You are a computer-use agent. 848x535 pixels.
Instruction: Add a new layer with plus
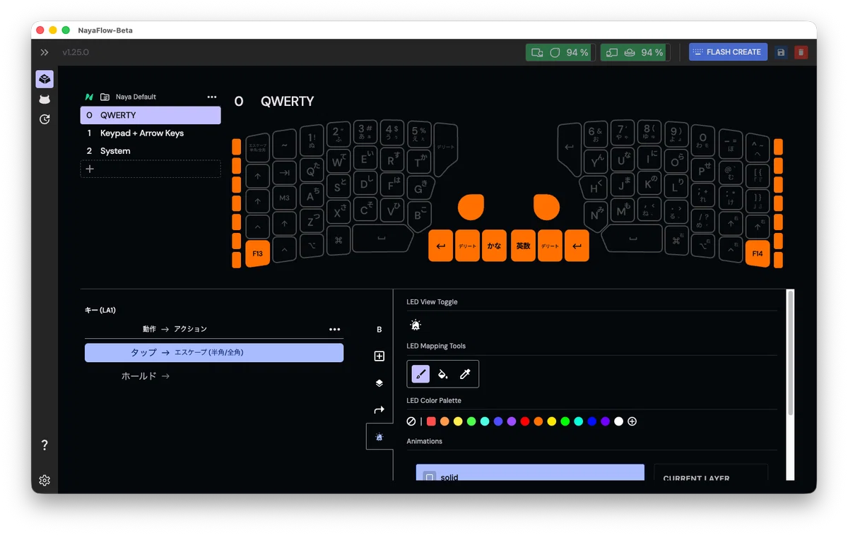(x=90, y=169)
